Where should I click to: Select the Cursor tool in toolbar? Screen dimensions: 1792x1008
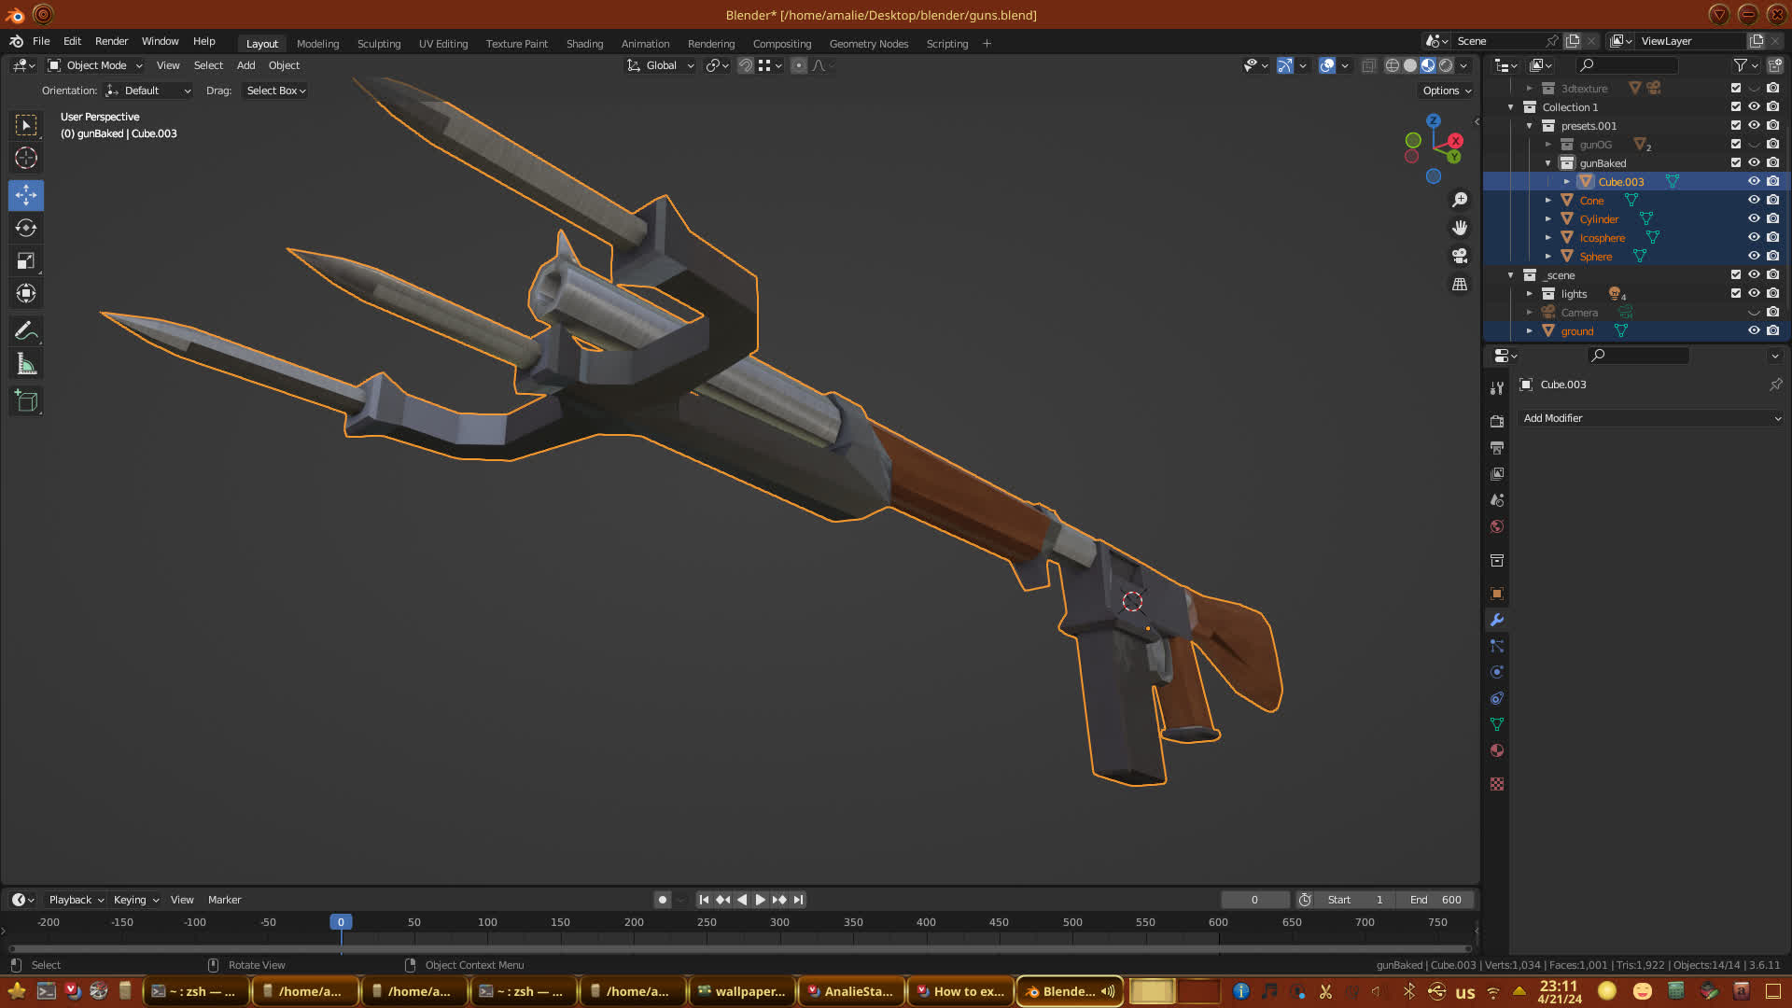coord(26,158)
